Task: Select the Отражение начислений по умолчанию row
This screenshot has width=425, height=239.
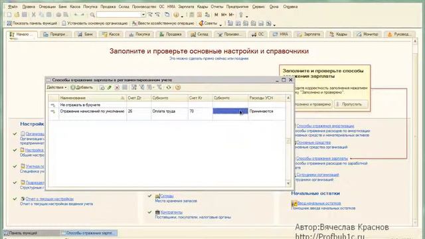Action: (167, 112)
